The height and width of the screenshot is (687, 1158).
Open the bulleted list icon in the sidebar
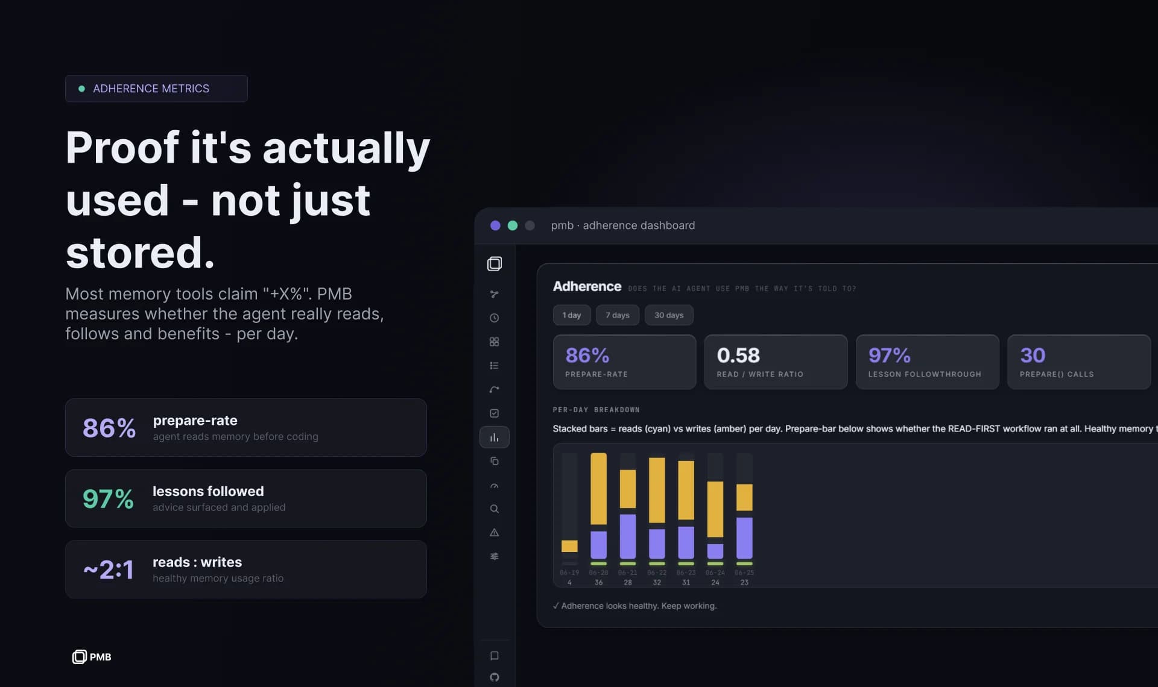495,366
